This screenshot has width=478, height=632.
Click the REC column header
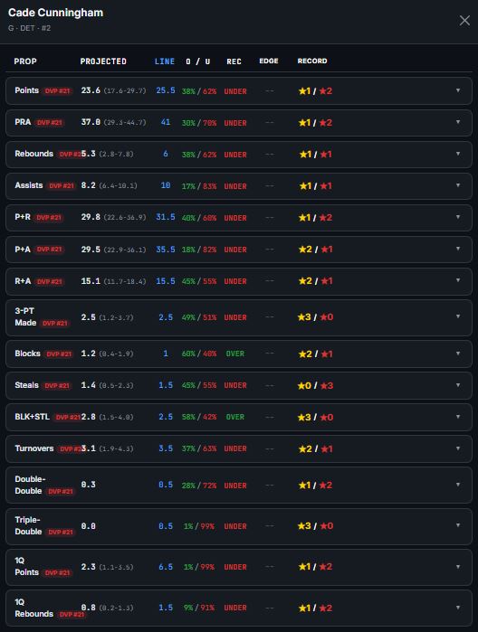(x=234, y=61)
